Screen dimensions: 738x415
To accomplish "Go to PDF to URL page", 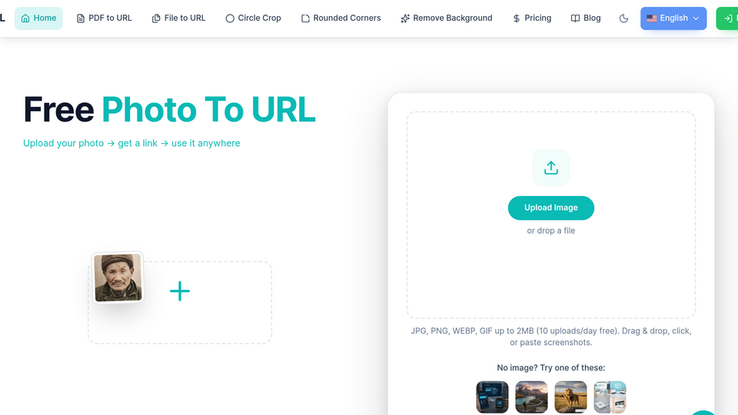I will tap(104, 18).
